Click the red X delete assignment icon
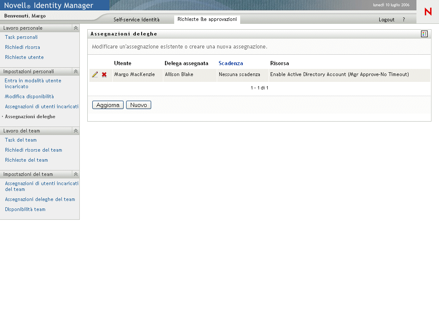The height and width of the screenshot is (328, 439). click(x=104, y=75)
